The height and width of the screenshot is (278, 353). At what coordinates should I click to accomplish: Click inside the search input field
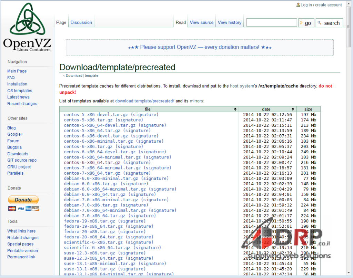pos(271,22)
